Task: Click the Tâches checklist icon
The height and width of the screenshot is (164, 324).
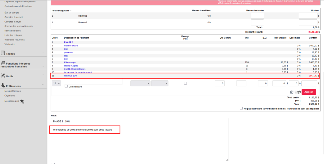Action: [3, 53]
